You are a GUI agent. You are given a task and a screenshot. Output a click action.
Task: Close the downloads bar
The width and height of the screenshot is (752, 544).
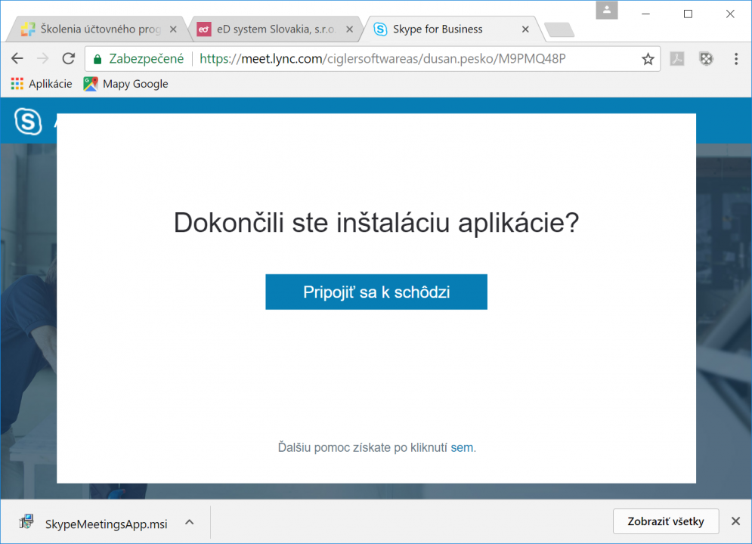735,521
